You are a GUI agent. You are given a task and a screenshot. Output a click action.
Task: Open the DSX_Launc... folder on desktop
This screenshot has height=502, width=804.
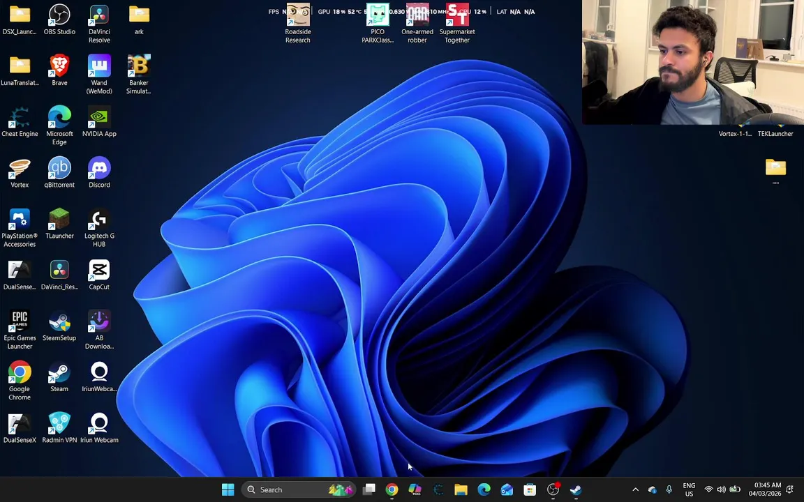click(x=20, y=20)
